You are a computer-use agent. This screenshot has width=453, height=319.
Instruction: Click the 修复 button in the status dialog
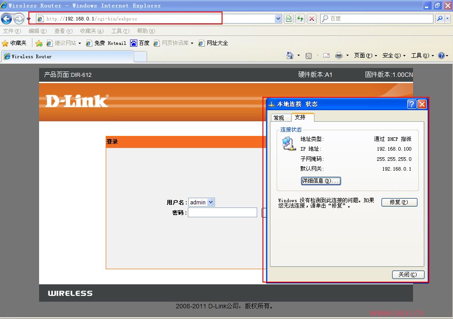click(399, 202)
